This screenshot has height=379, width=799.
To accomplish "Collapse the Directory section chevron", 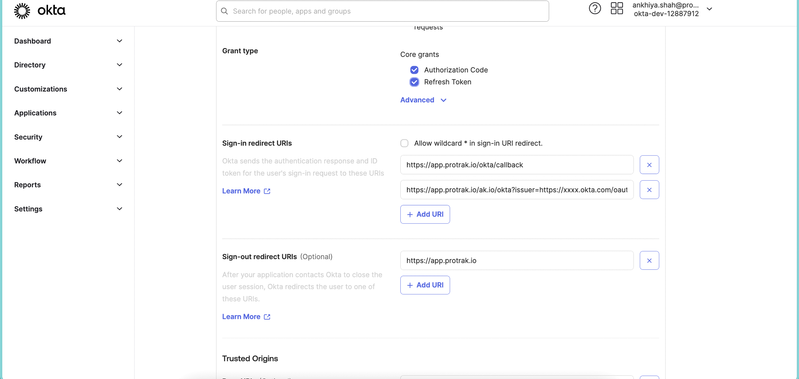I will [119, 65].
